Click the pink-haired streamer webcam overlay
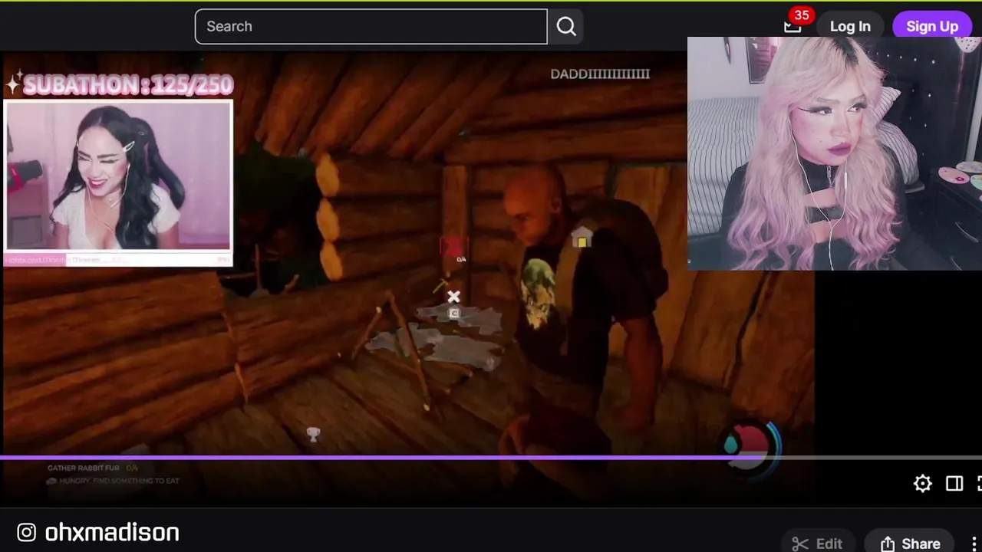Image resolution: width=982 pixels, height=552 pixels. coord(835,153)
